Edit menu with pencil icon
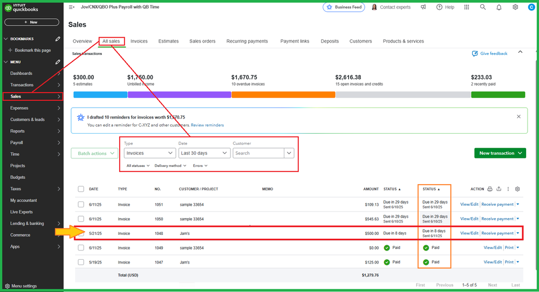Viewport: 539px width, 292px height. click(x=58, y=62)
